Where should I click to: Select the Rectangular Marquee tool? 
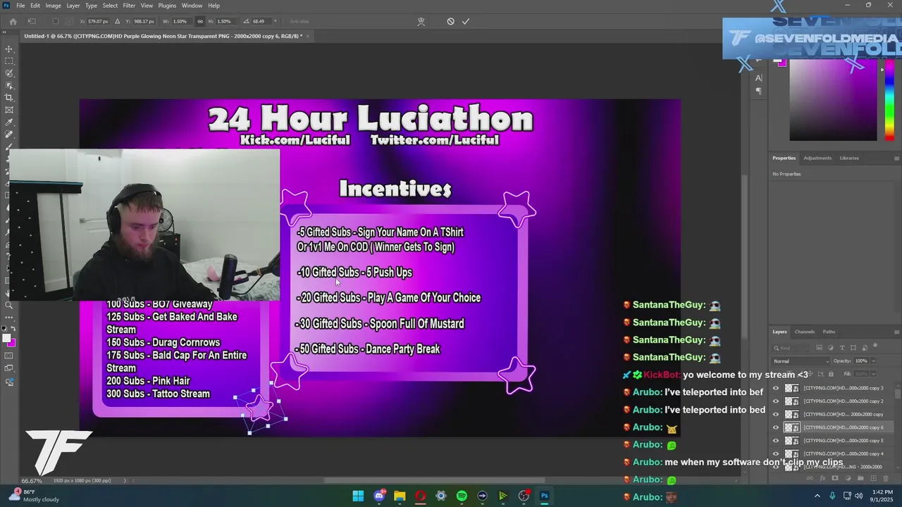pyautogui.click(x=9, y=61)
